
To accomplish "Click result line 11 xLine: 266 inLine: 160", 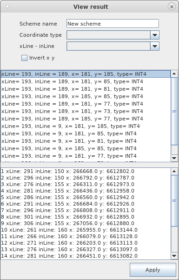I will (x=69, y=236).
